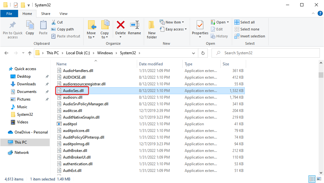Switch to the Home tab

tap(27, 14)
